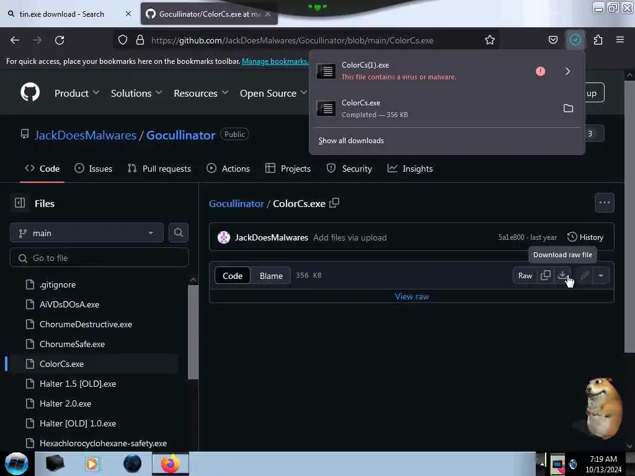Open Hexachlorocyclohexane-safety.exe in file tree

[x=103, y=443]
